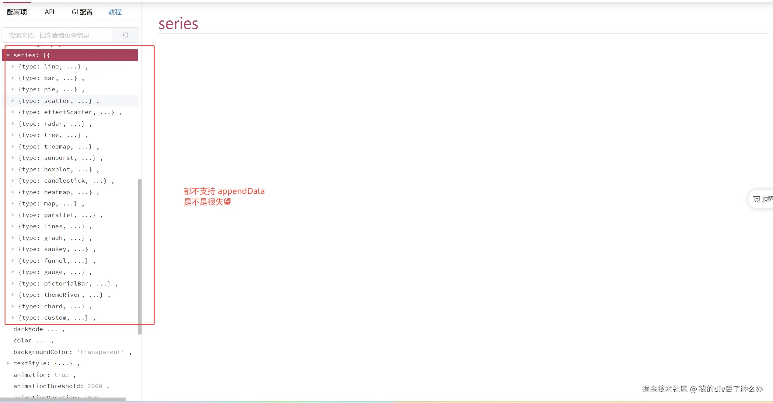The width and height of the screenshot is (773, 403).
Task: Click the search magnifier icon button
Action: pyautogui.click(x=126, y=35)
